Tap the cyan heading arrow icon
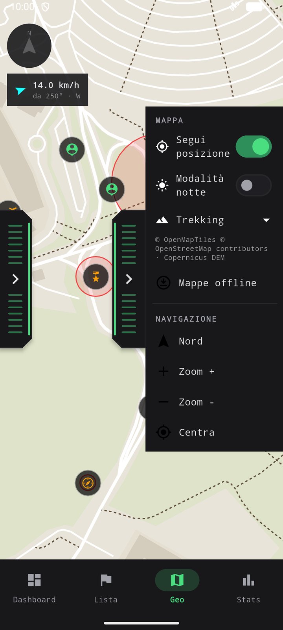The image size is (283, 630). pos(20,91)
